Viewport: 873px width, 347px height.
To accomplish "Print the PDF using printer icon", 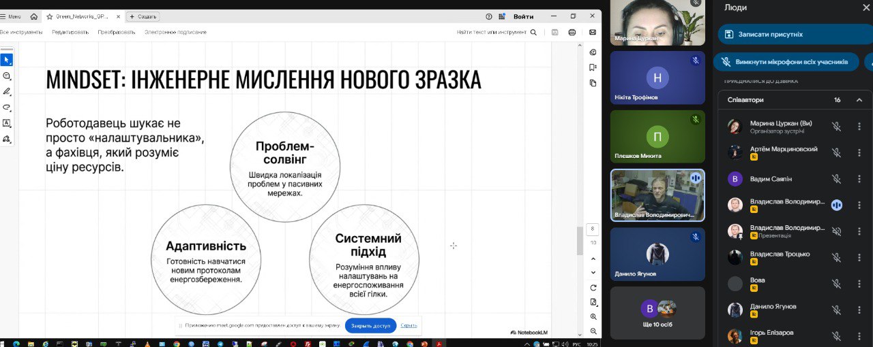I will 572,32.
